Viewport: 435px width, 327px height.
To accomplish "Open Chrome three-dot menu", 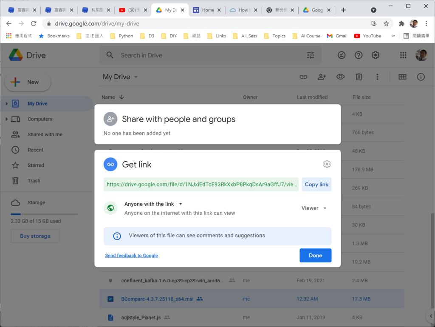I will [426, 23].
